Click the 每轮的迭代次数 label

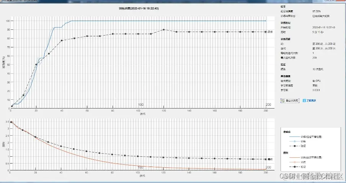(289, 53)
